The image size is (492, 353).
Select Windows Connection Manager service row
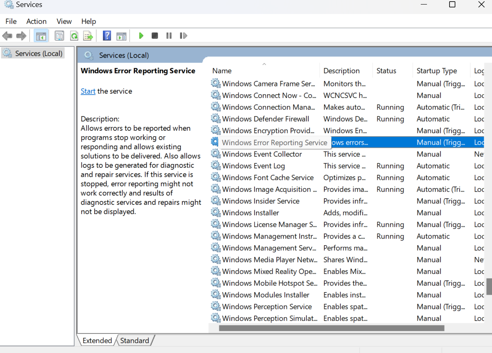pos(347,107)
